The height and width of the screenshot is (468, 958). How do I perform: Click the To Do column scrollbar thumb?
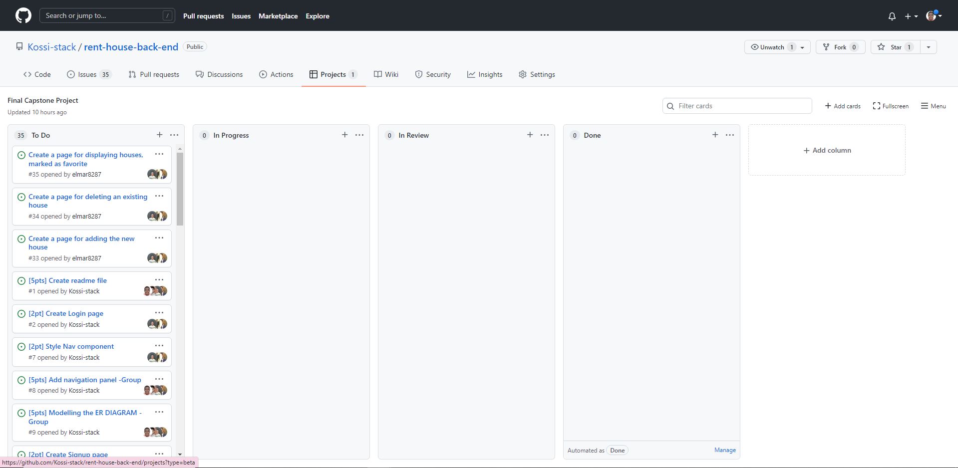click(x=180, y=189)
